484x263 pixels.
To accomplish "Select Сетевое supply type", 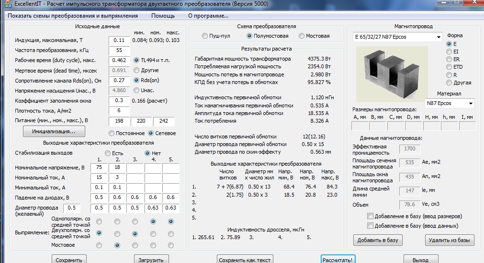I will pyautogui.click(x=151, y=134).
